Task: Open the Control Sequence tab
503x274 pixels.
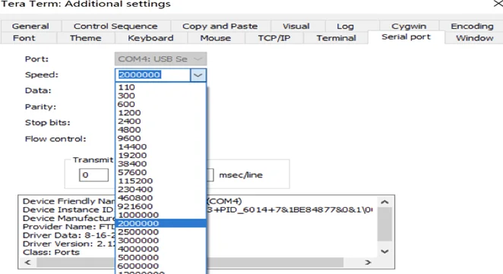Action: coord(115,26)
